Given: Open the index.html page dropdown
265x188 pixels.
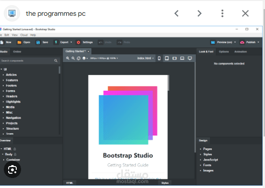Looking at the screenshot, I should point(145,58).
